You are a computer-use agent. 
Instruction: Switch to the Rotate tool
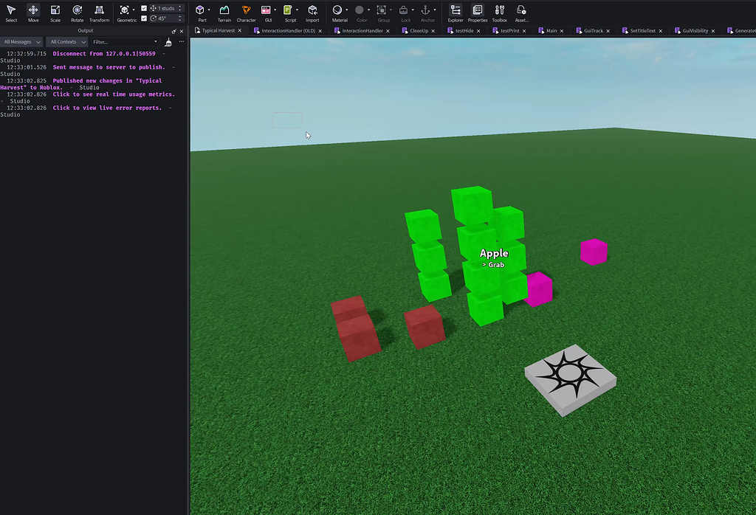pos(77,13)
